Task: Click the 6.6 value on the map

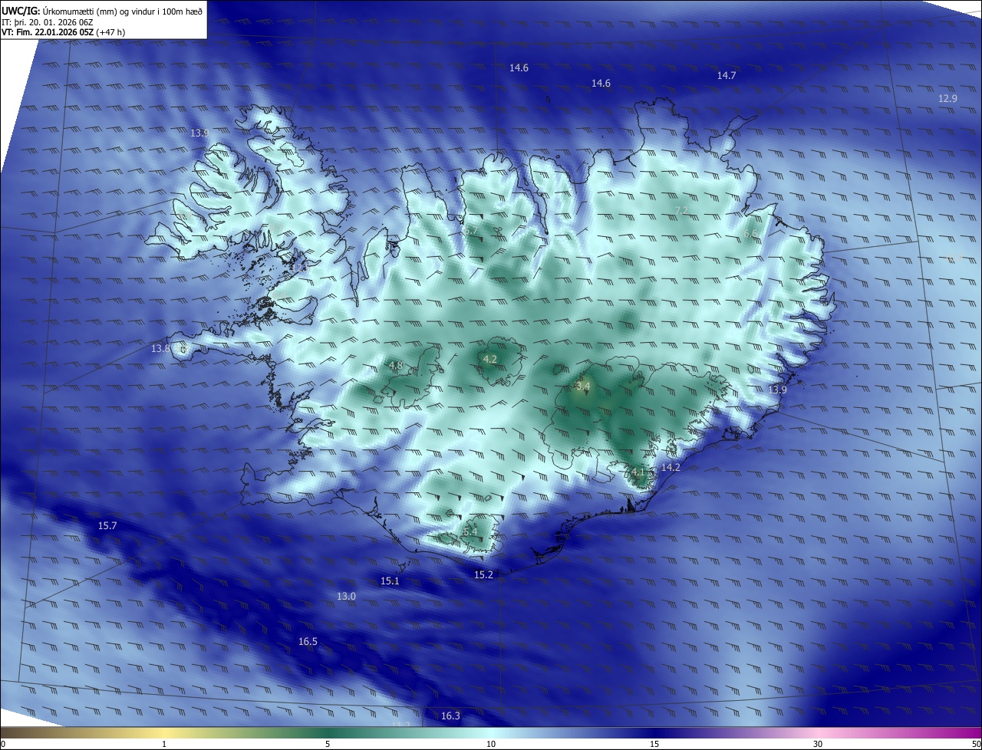Action: [750, 234]
